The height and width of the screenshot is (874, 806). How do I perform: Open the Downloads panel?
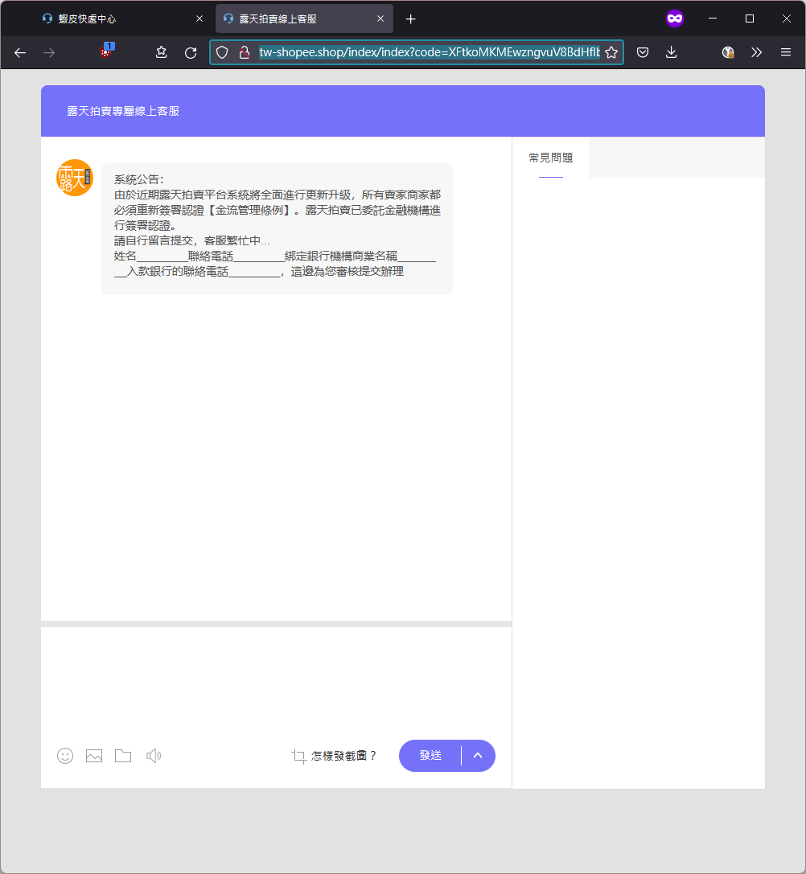pyautogui.click(x=672, y=52)
